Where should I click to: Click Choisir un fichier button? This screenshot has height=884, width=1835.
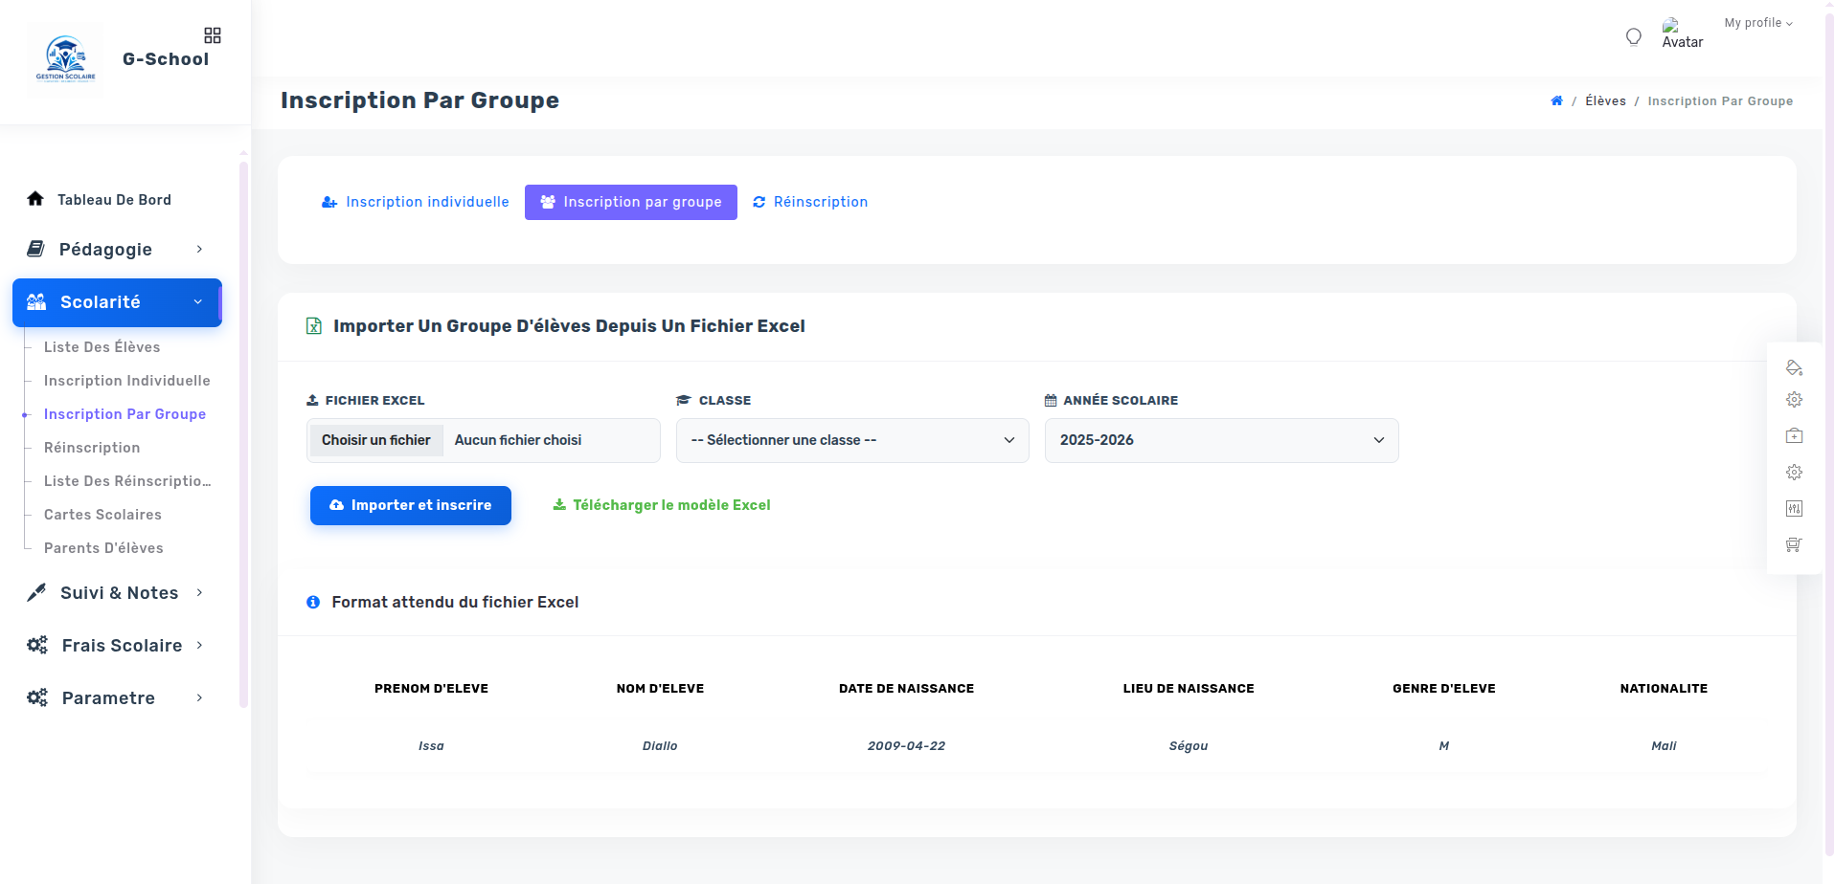(376, 440)
